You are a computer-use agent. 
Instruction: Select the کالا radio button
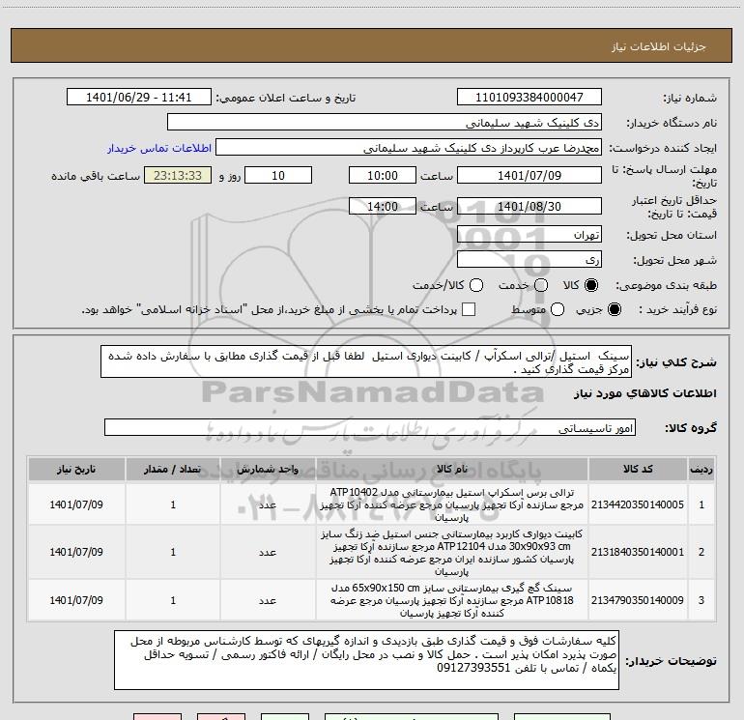591,285
